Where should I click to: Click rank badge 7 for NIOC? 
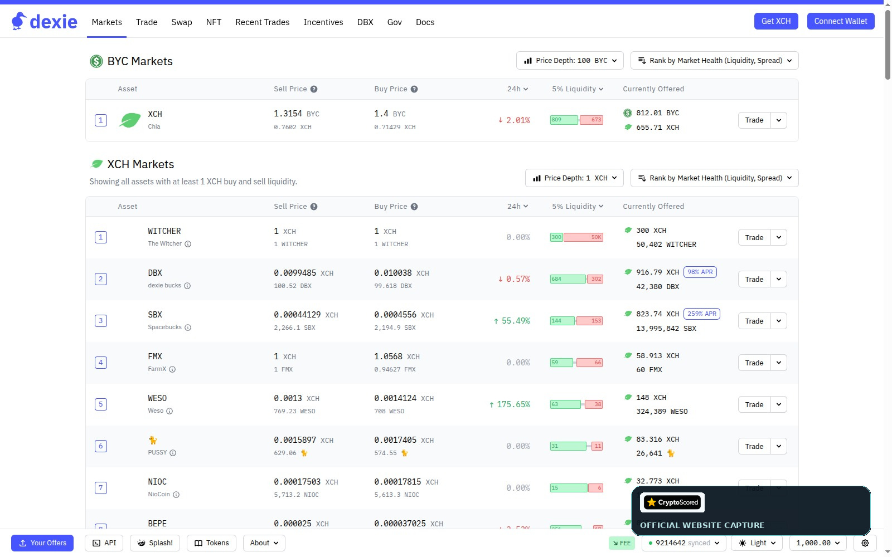(x=101, y=488)
